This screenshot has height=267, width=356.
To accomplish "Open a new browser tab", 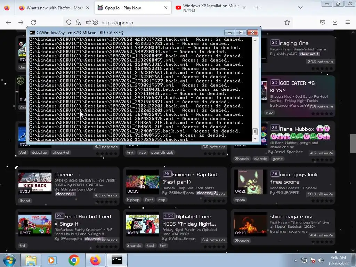I will pos(257,8).
